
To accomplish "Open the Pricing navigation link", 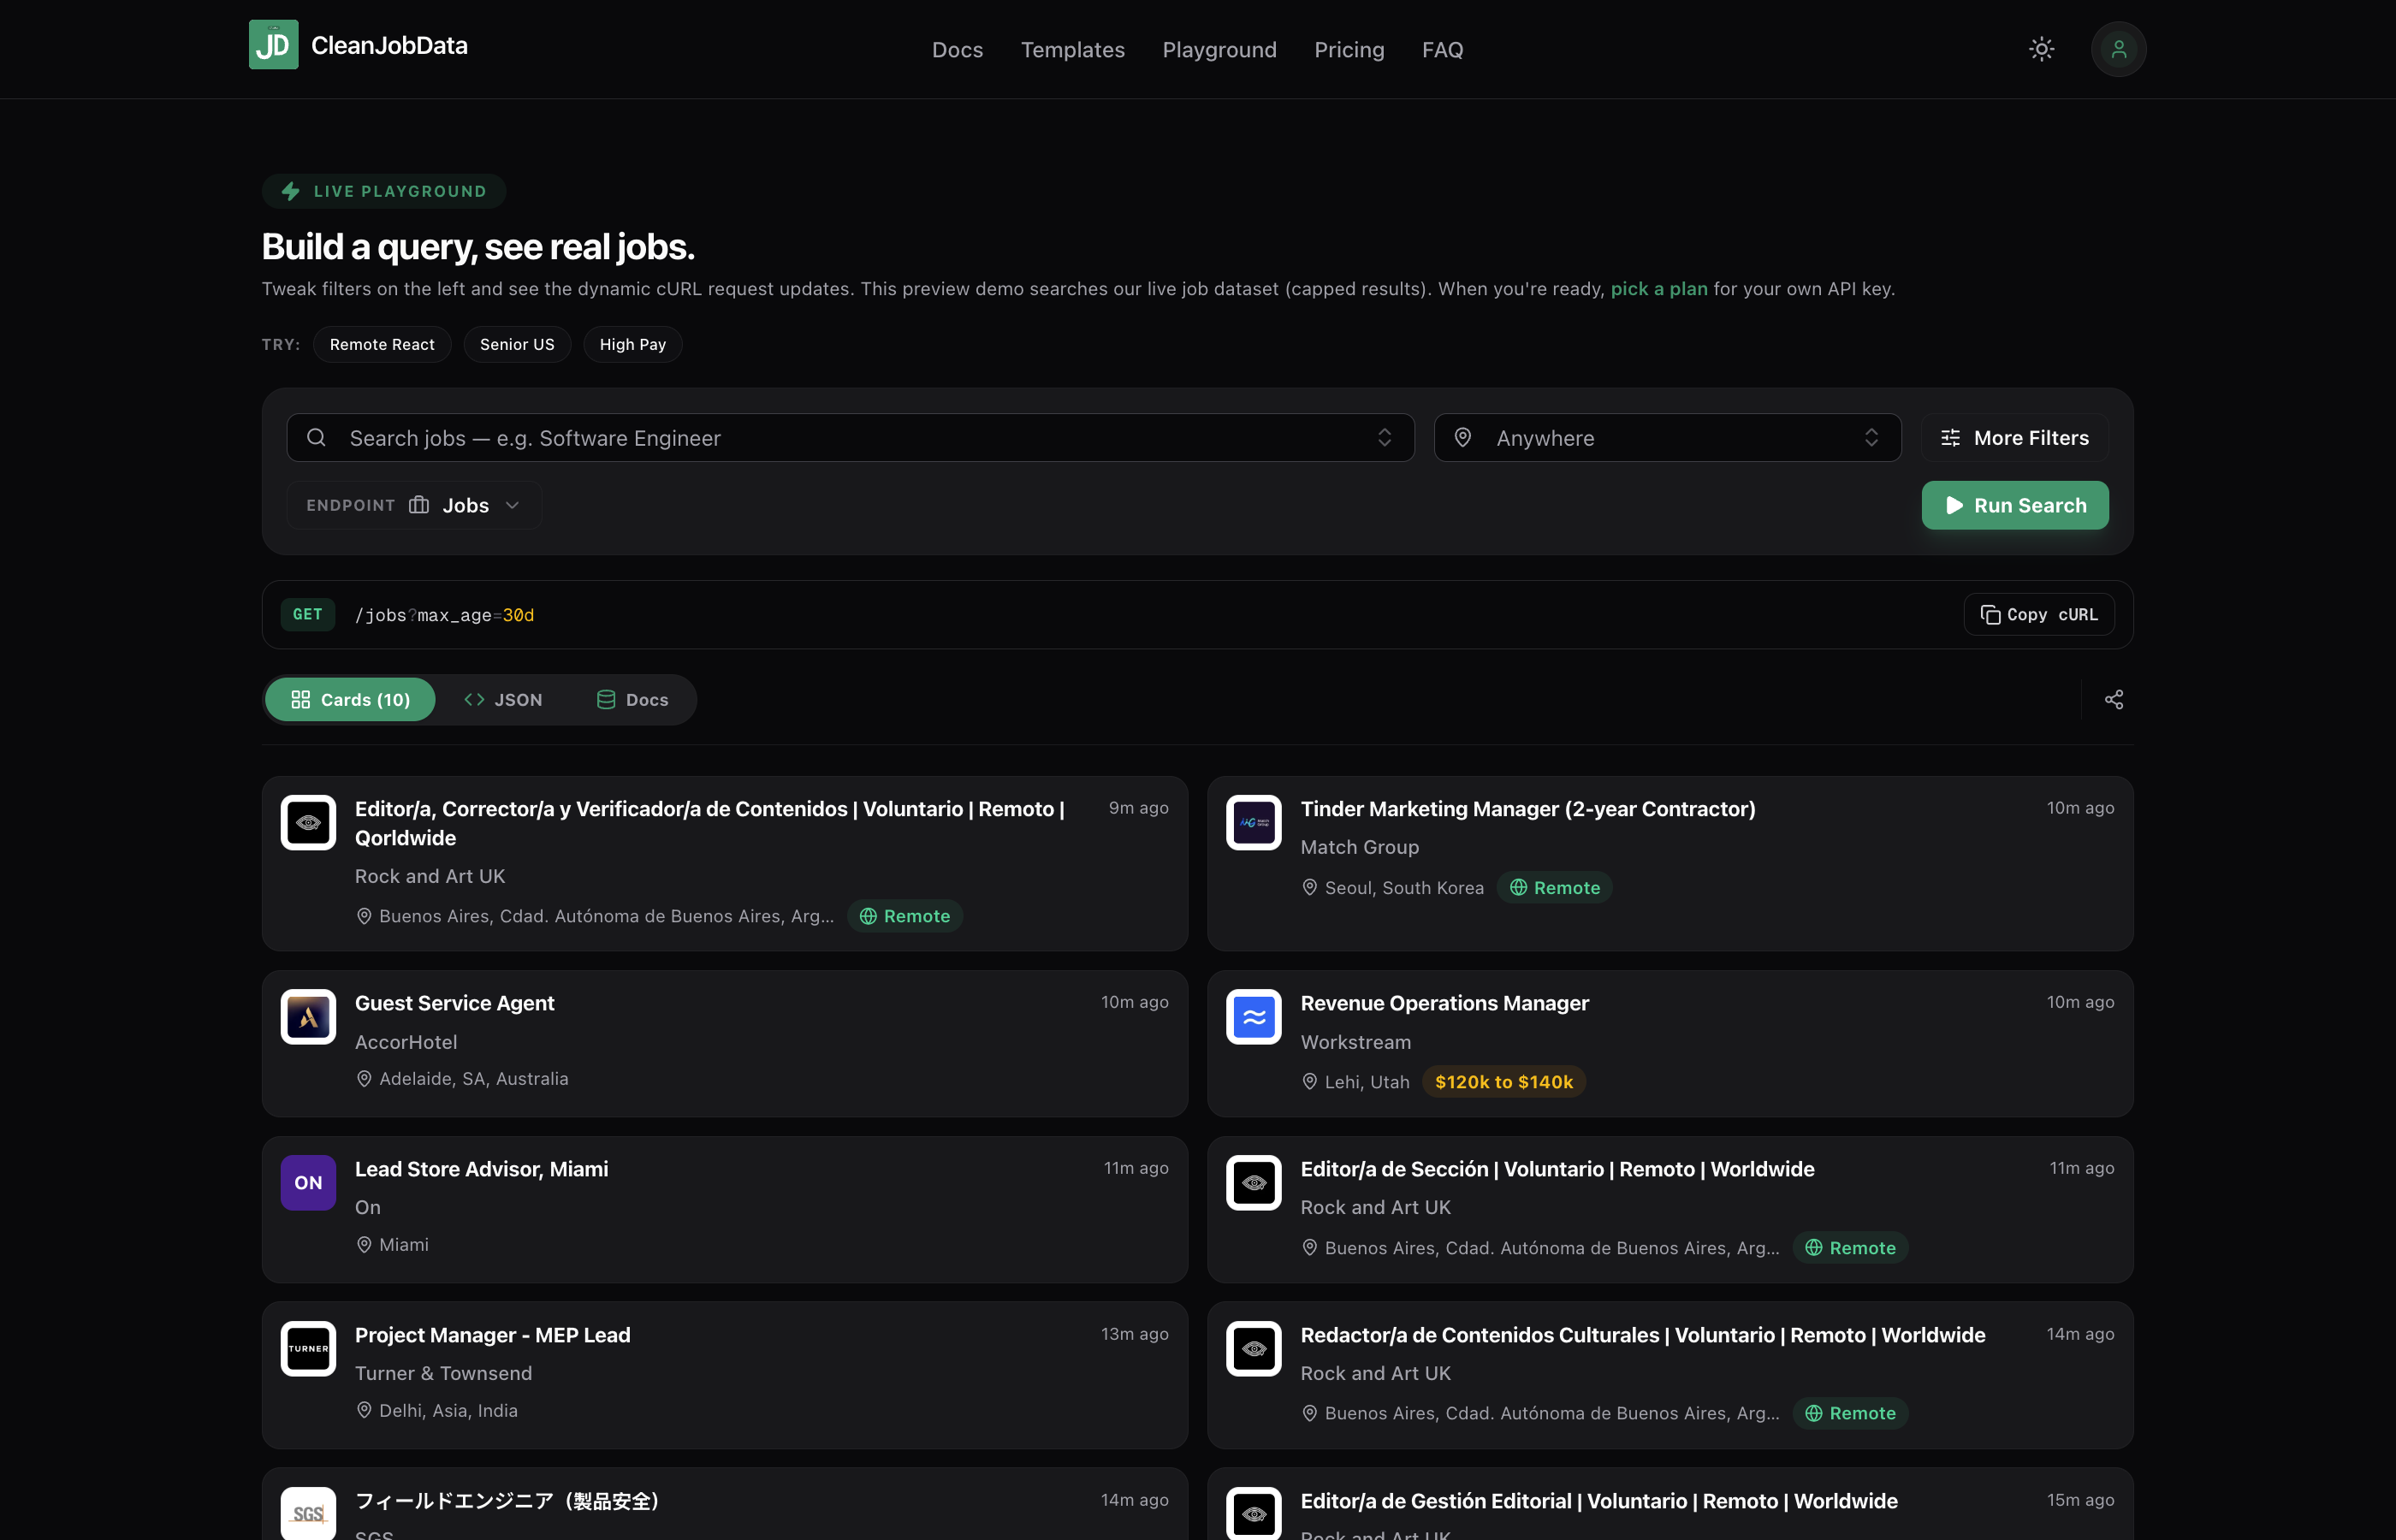I will (x=1349, y=50).
